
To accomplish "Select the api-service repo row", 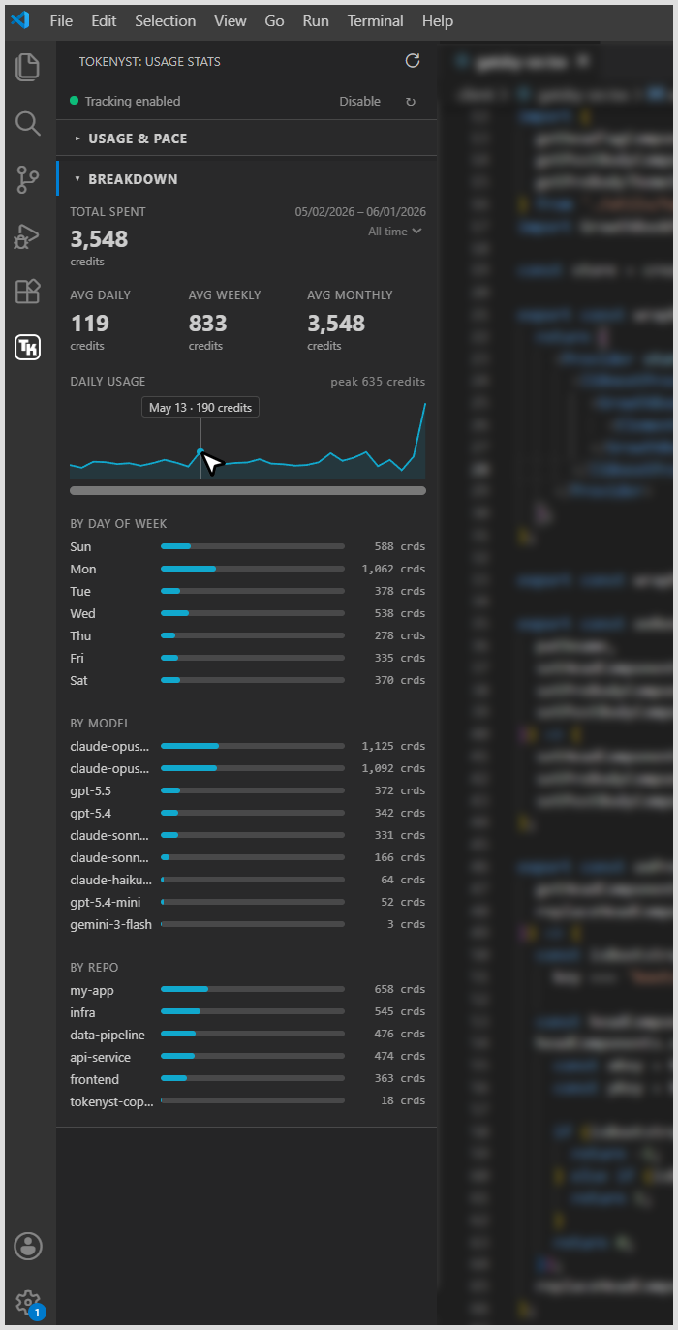I will click(248, 1058).
